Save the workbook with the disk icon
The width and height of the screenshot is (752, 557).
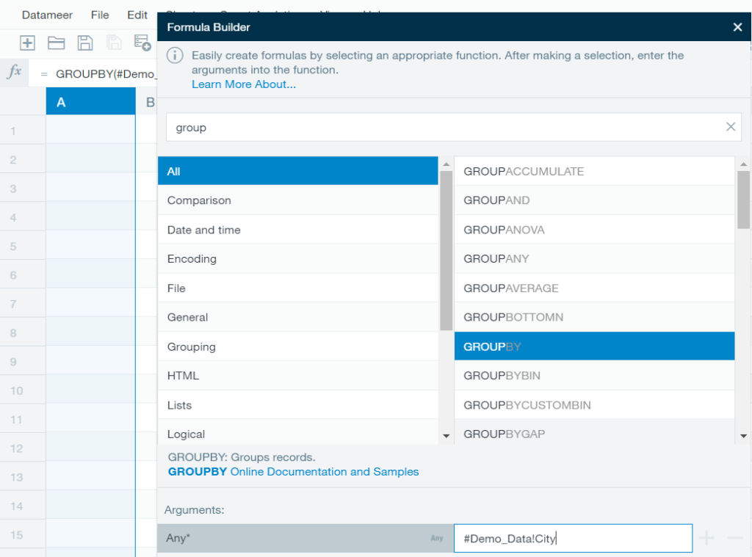(x=84, y=43)
